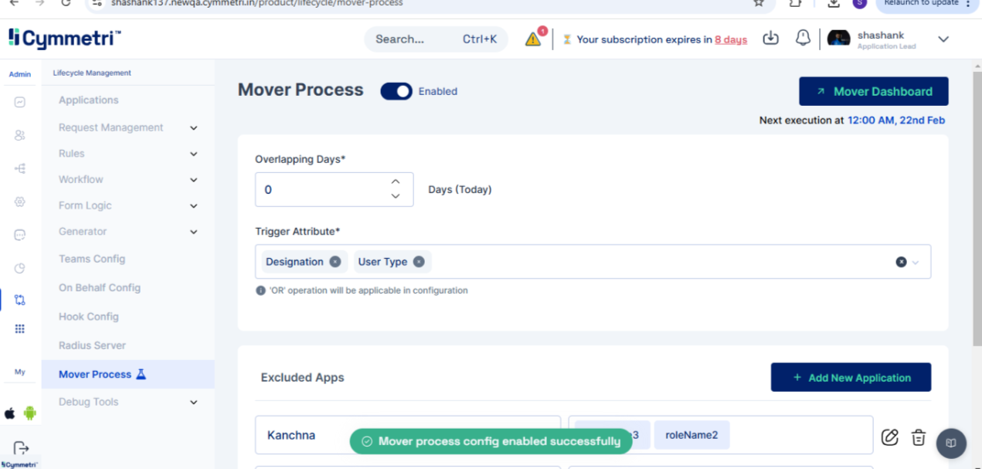
Task: Remove the User Type trigger attribute tag
Action: pos(419,262)
